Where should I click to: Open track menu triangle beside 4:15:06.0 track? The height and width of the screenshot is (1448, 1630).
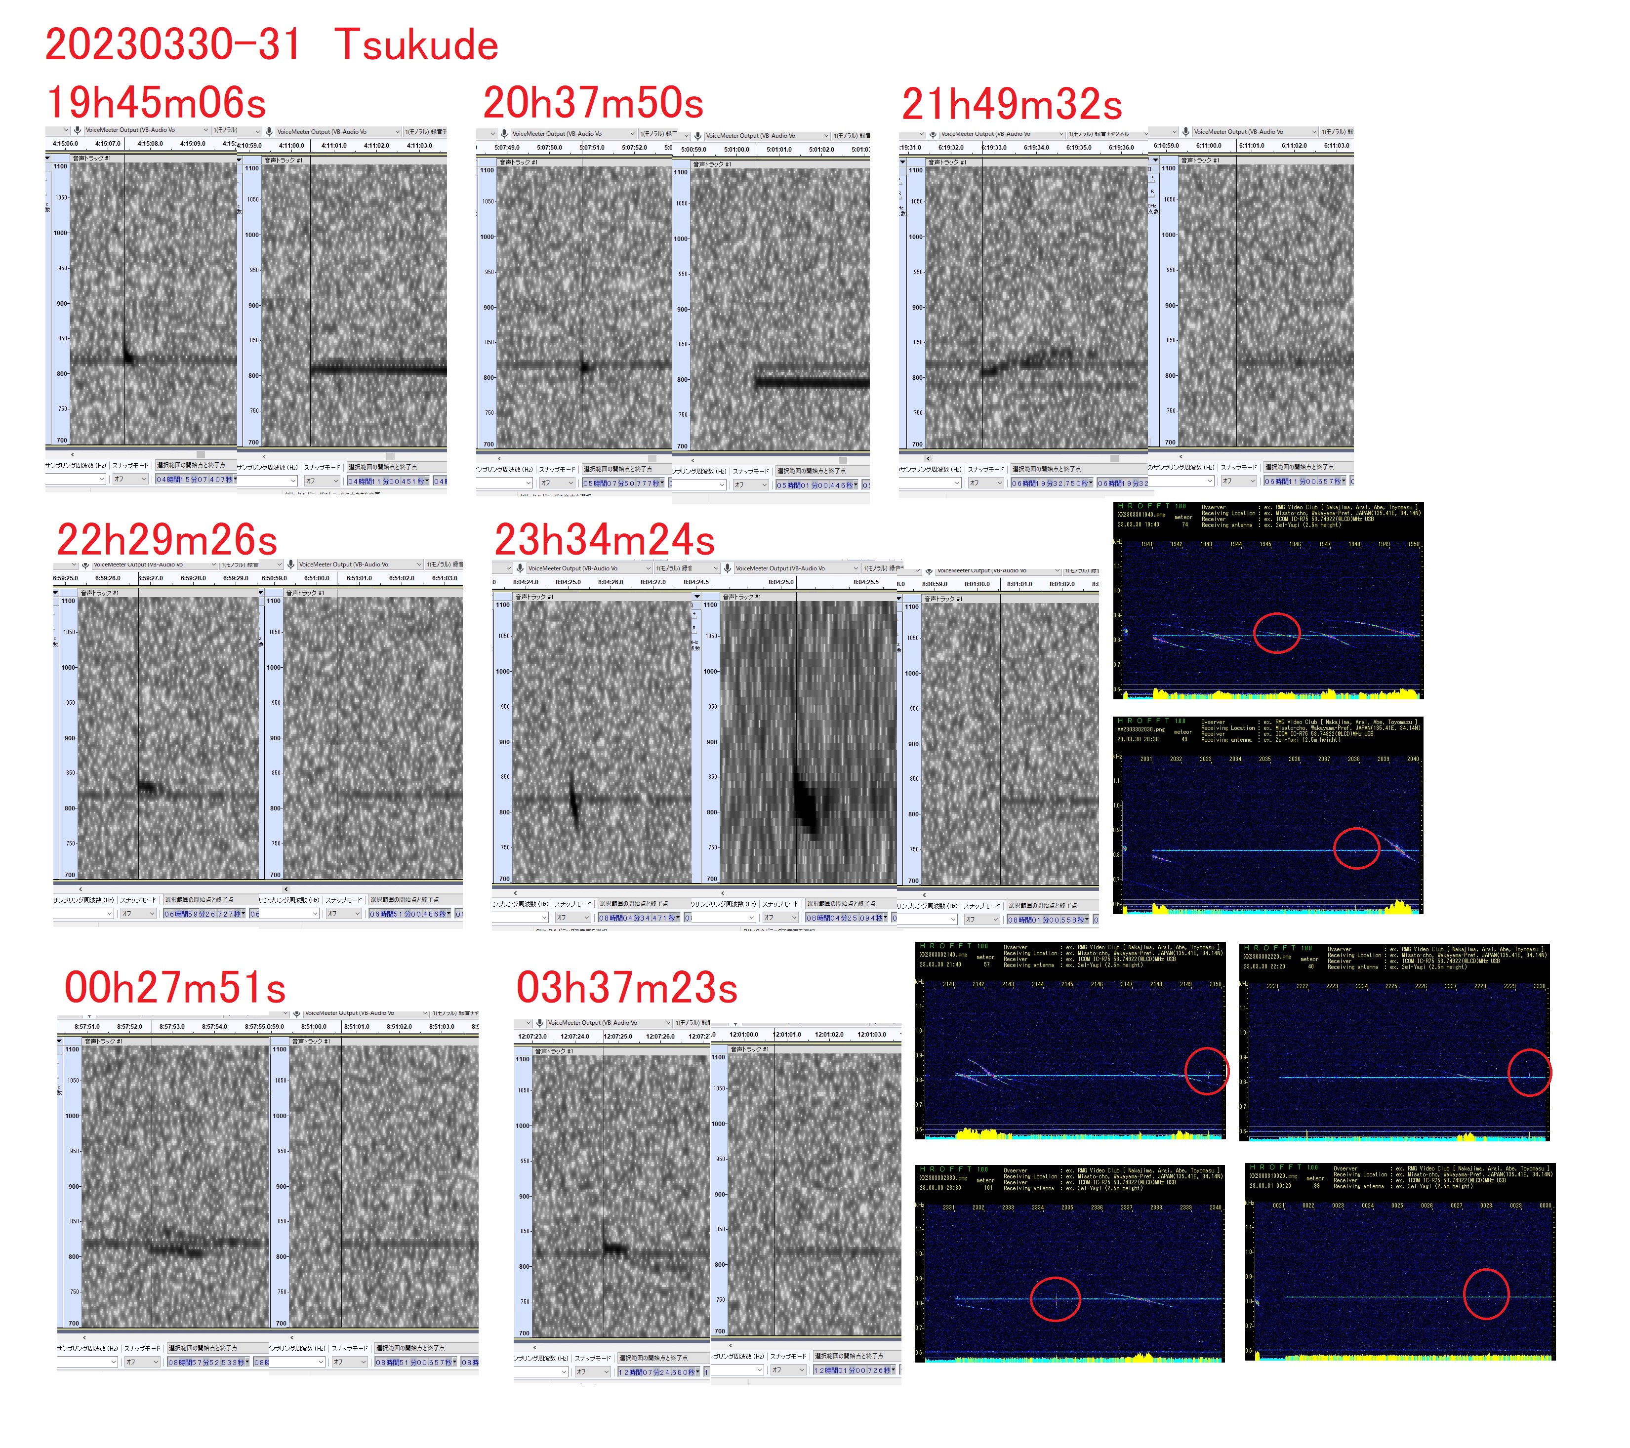(48, 158)
